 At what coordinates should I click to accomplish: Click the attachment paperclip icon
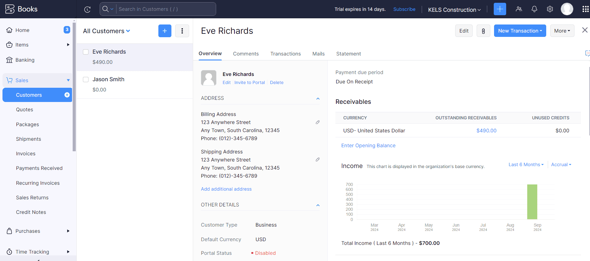[483, 31]
